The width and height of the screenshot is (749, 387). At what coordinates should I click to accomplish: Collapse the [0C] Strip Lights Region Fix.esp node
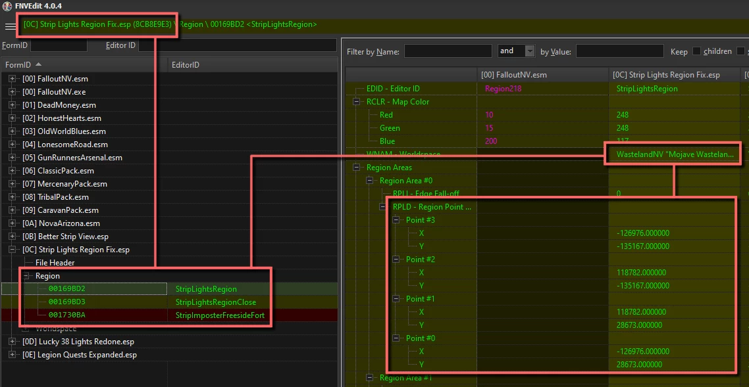13,250
